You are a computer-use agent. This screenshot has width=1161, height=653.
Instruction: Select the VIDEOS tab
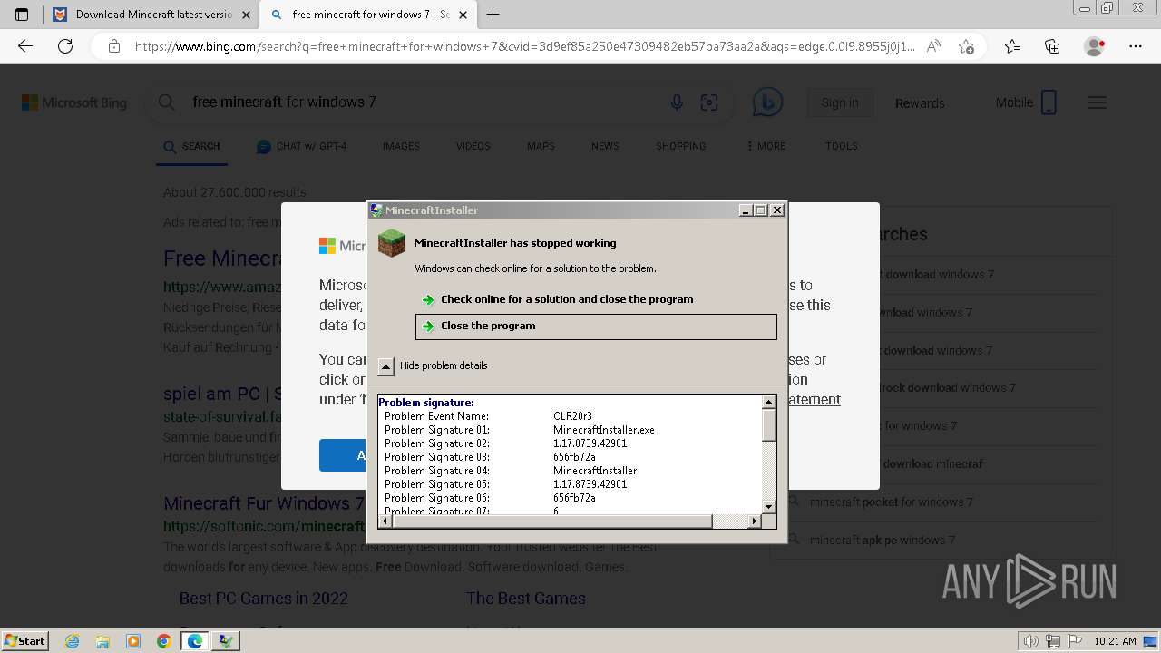473,146
